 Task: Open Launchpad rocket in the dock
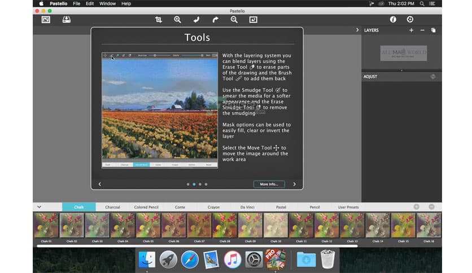[168, 259]
